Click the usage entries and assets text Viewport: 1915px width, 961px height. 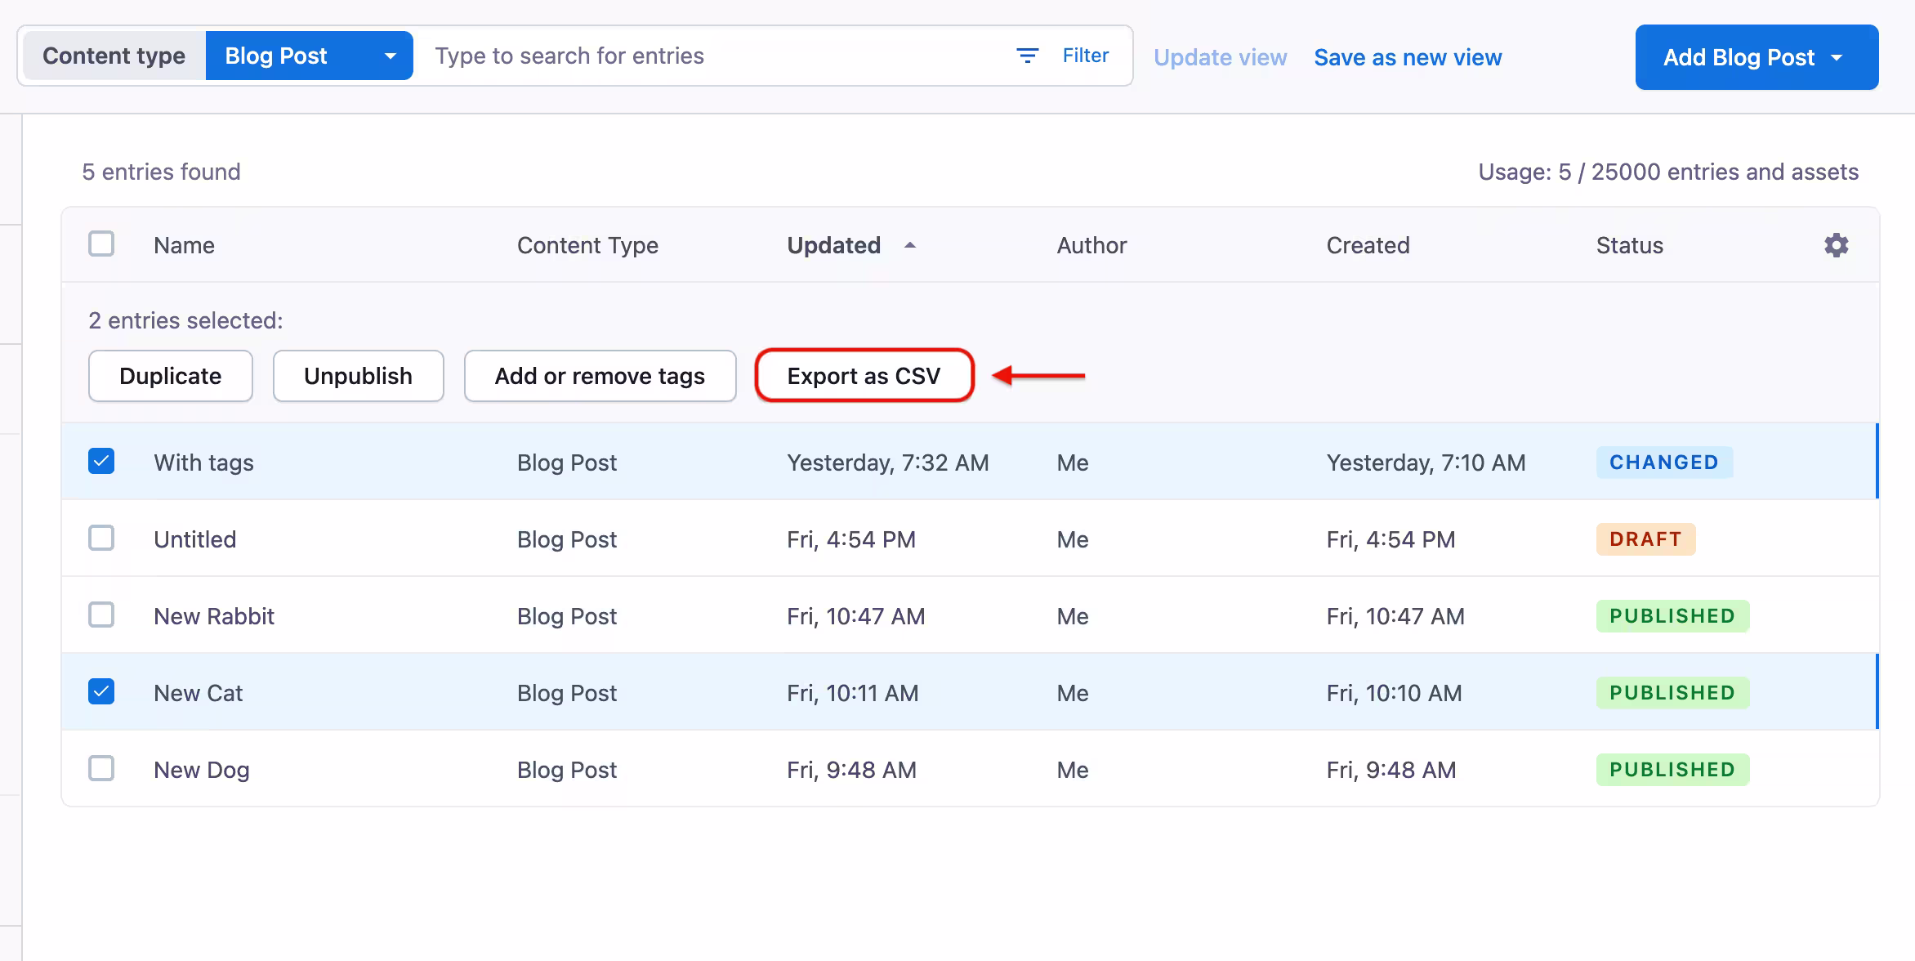pos(1668,172)
